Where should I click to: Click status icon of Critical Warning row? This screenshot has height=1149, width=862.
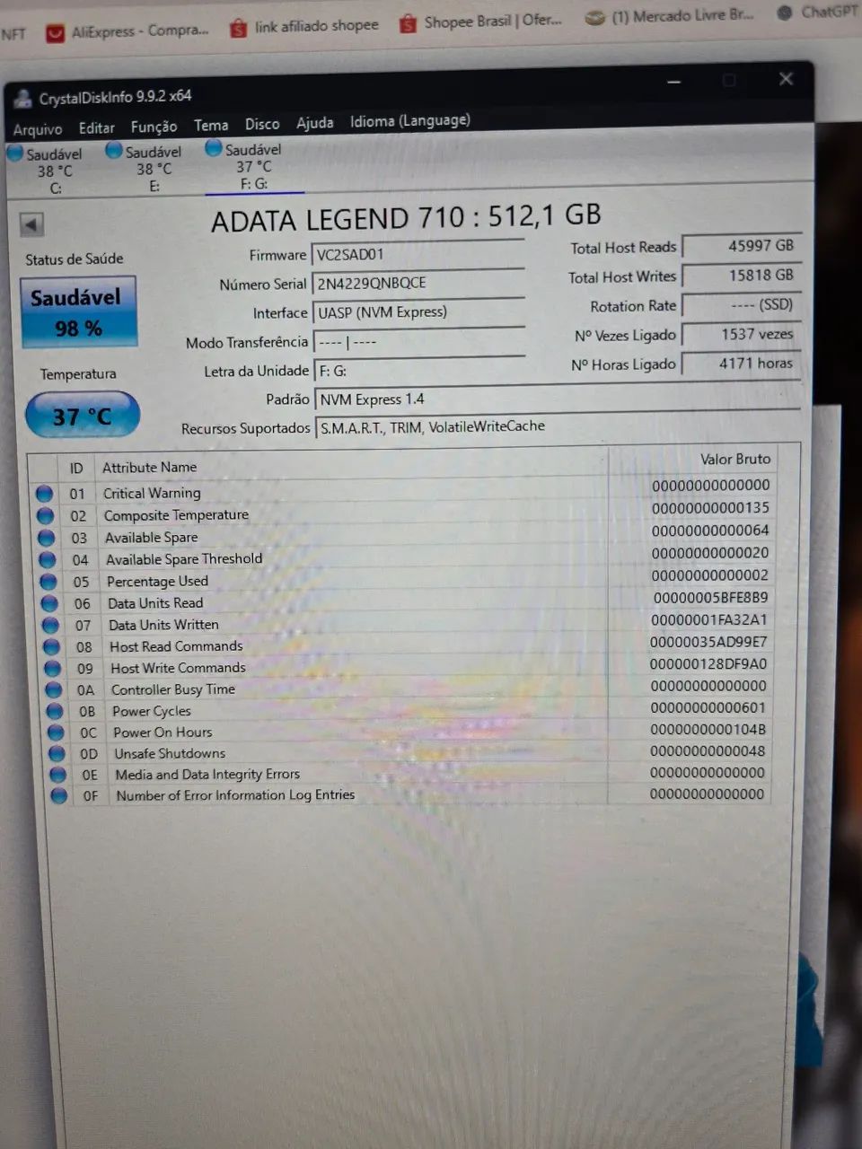44,494
